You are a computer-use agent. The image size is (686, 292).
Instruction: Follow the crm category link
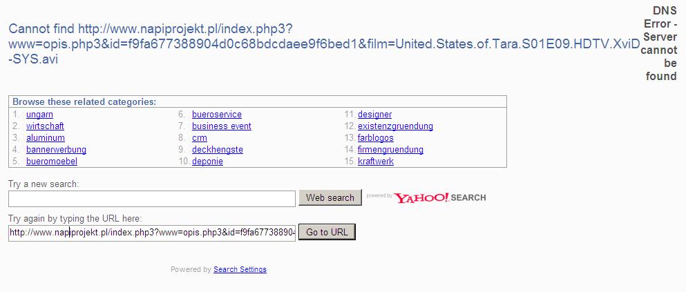pyautogui.click(x=200, y=138)
